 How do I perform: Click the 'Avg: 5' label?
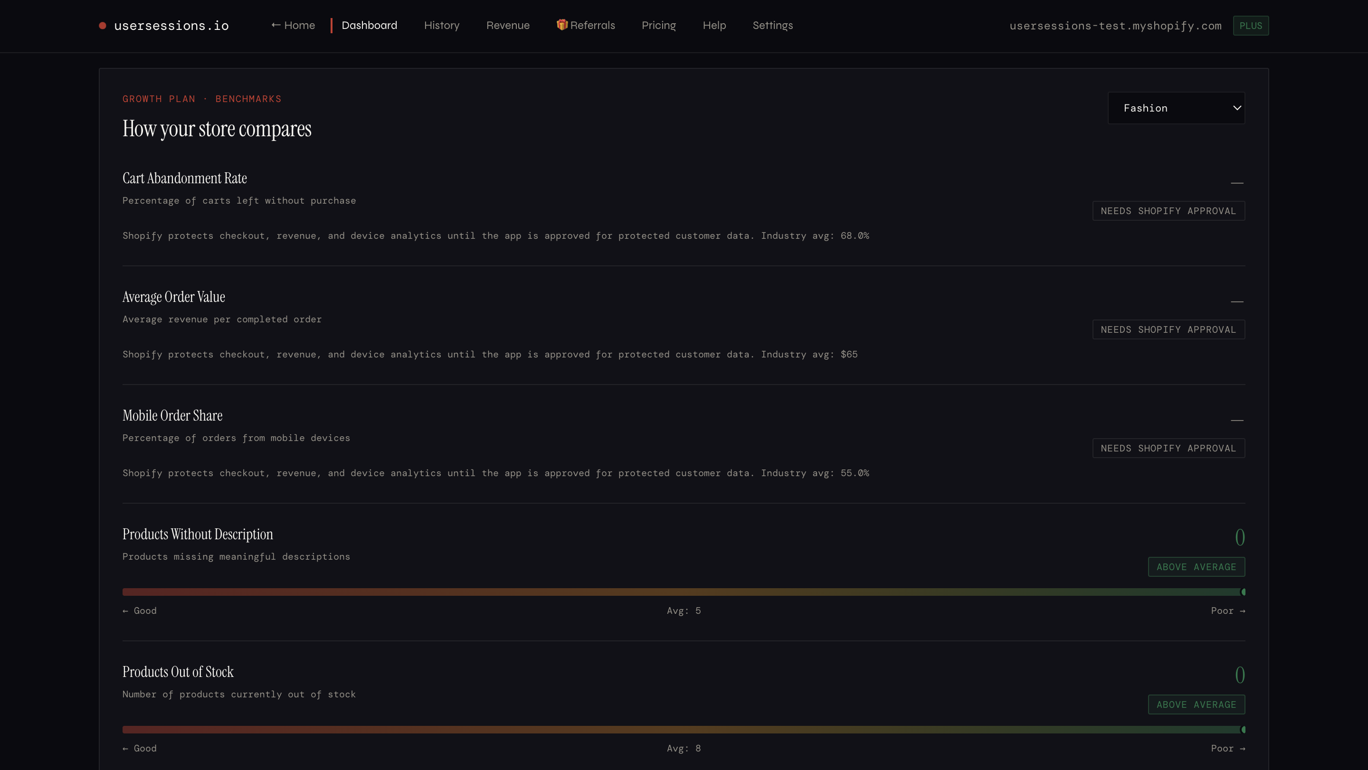[684, 611]
